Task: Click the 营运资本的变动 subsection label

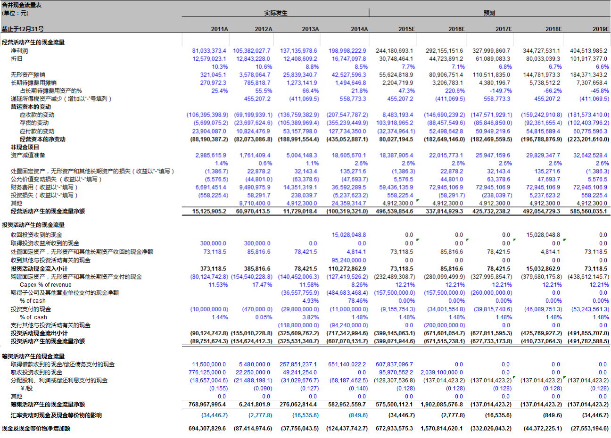Action: tap(31, 107)
